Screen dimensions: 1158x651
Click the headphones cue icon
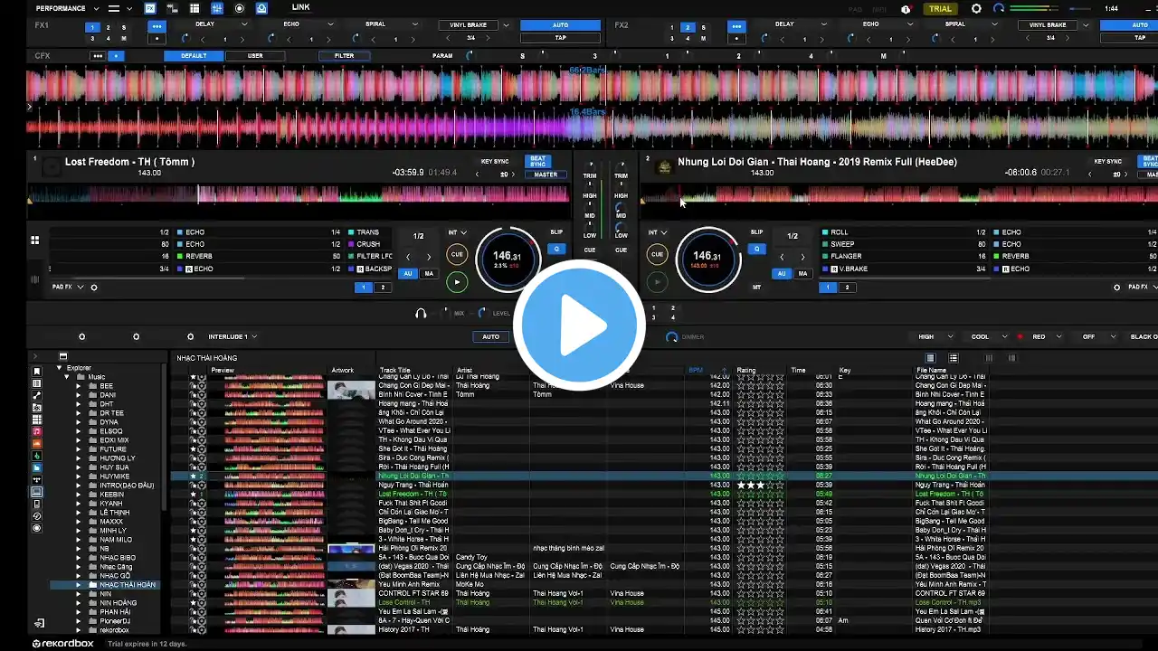(421, 313)
